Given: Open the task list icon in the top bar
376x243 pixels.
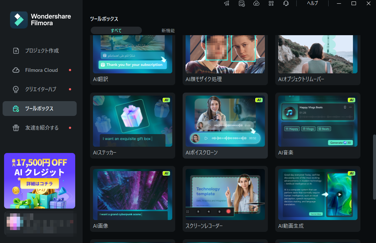Looking at the screenshot, I should [x=242, y=3].
